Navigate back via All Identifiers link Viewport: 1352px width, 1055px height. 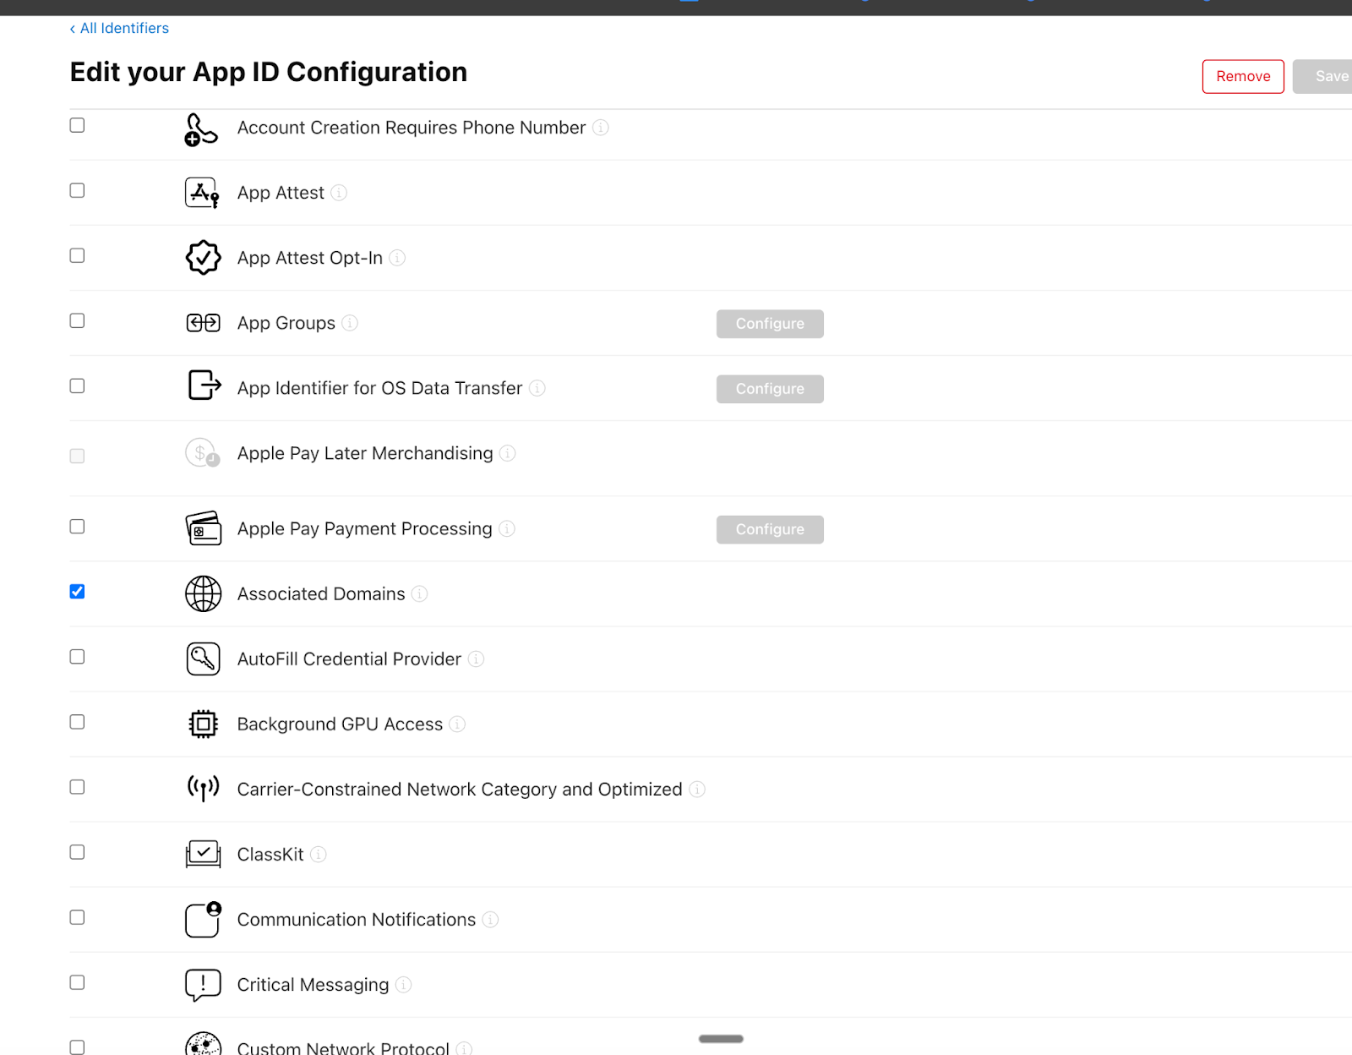coord(118,28)
